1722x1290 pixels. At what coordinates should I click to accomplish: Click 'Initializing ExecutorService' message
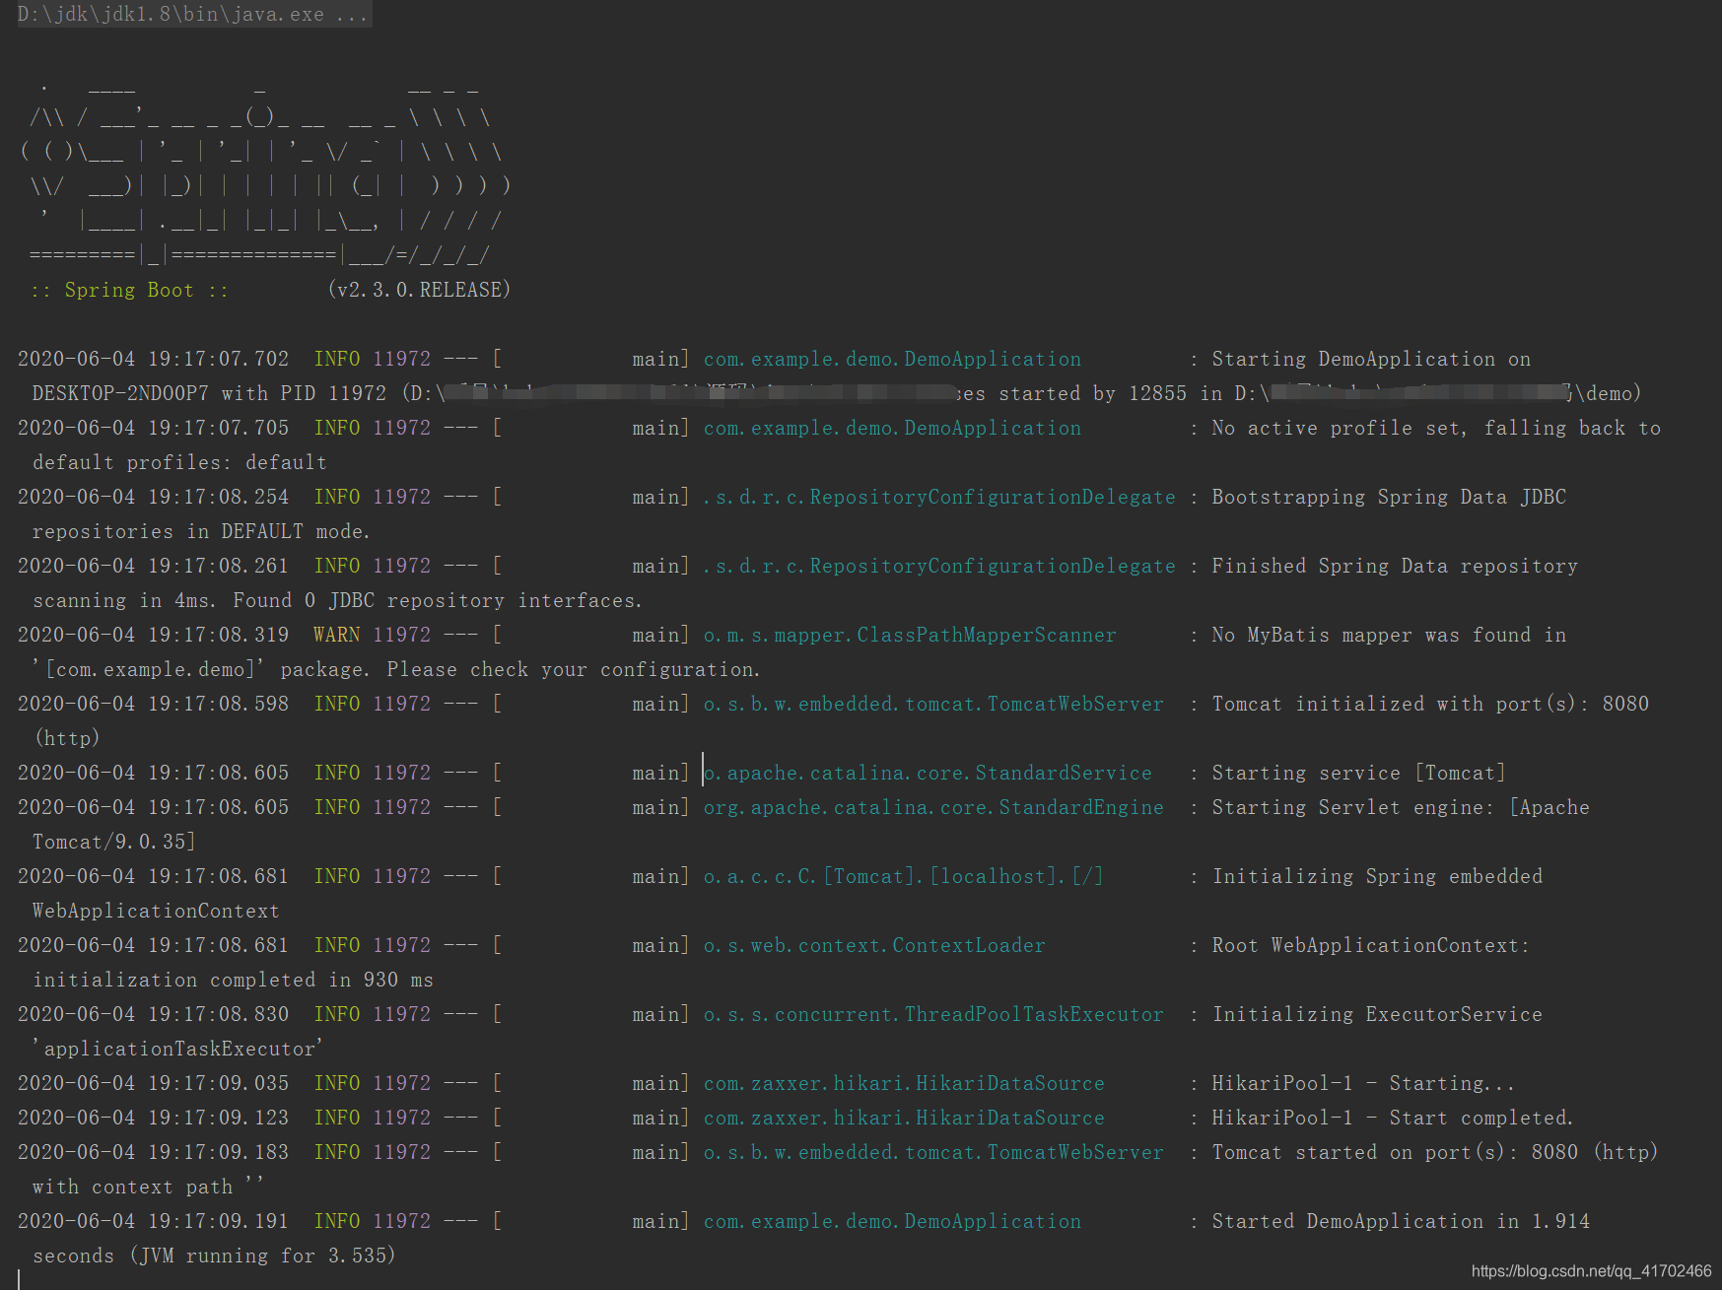tap(1377, 1014)
